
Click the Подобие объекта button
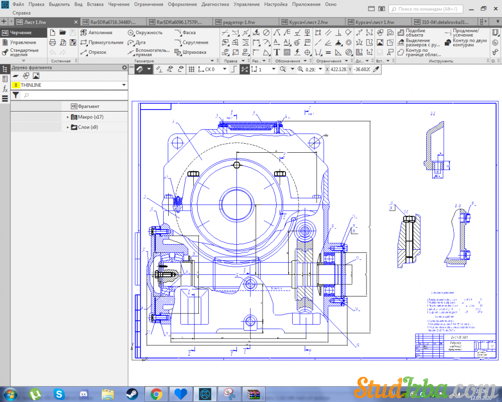(x=416, y=33)
